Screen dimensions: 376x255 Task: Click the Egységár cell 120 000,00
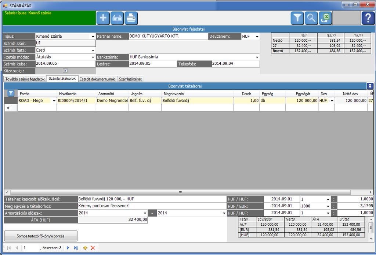(302, 101)
